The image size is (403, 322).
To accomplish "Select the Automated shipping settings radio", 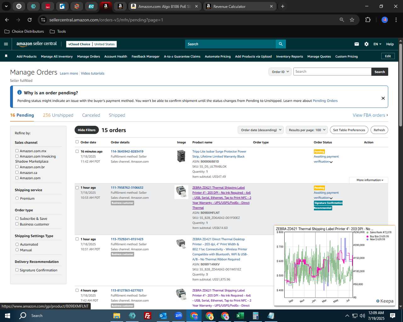I will click(x=17, y=244).
